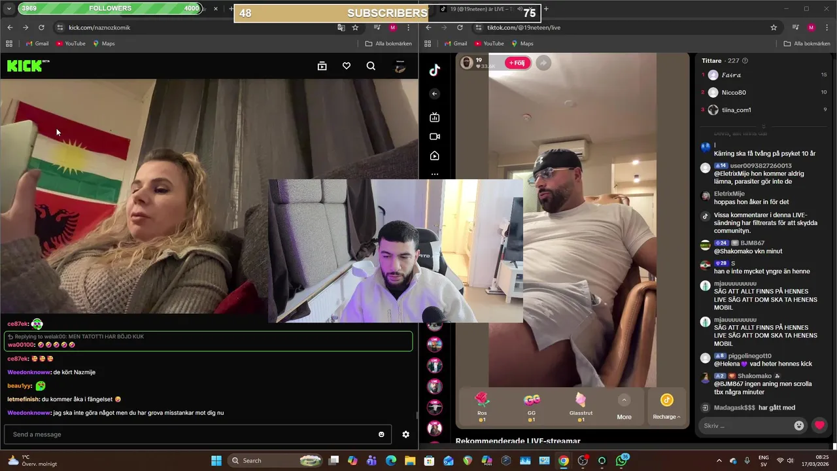Go back in Kick browser window
Viewport: 837px width, 471px height.
coord(10,27)
